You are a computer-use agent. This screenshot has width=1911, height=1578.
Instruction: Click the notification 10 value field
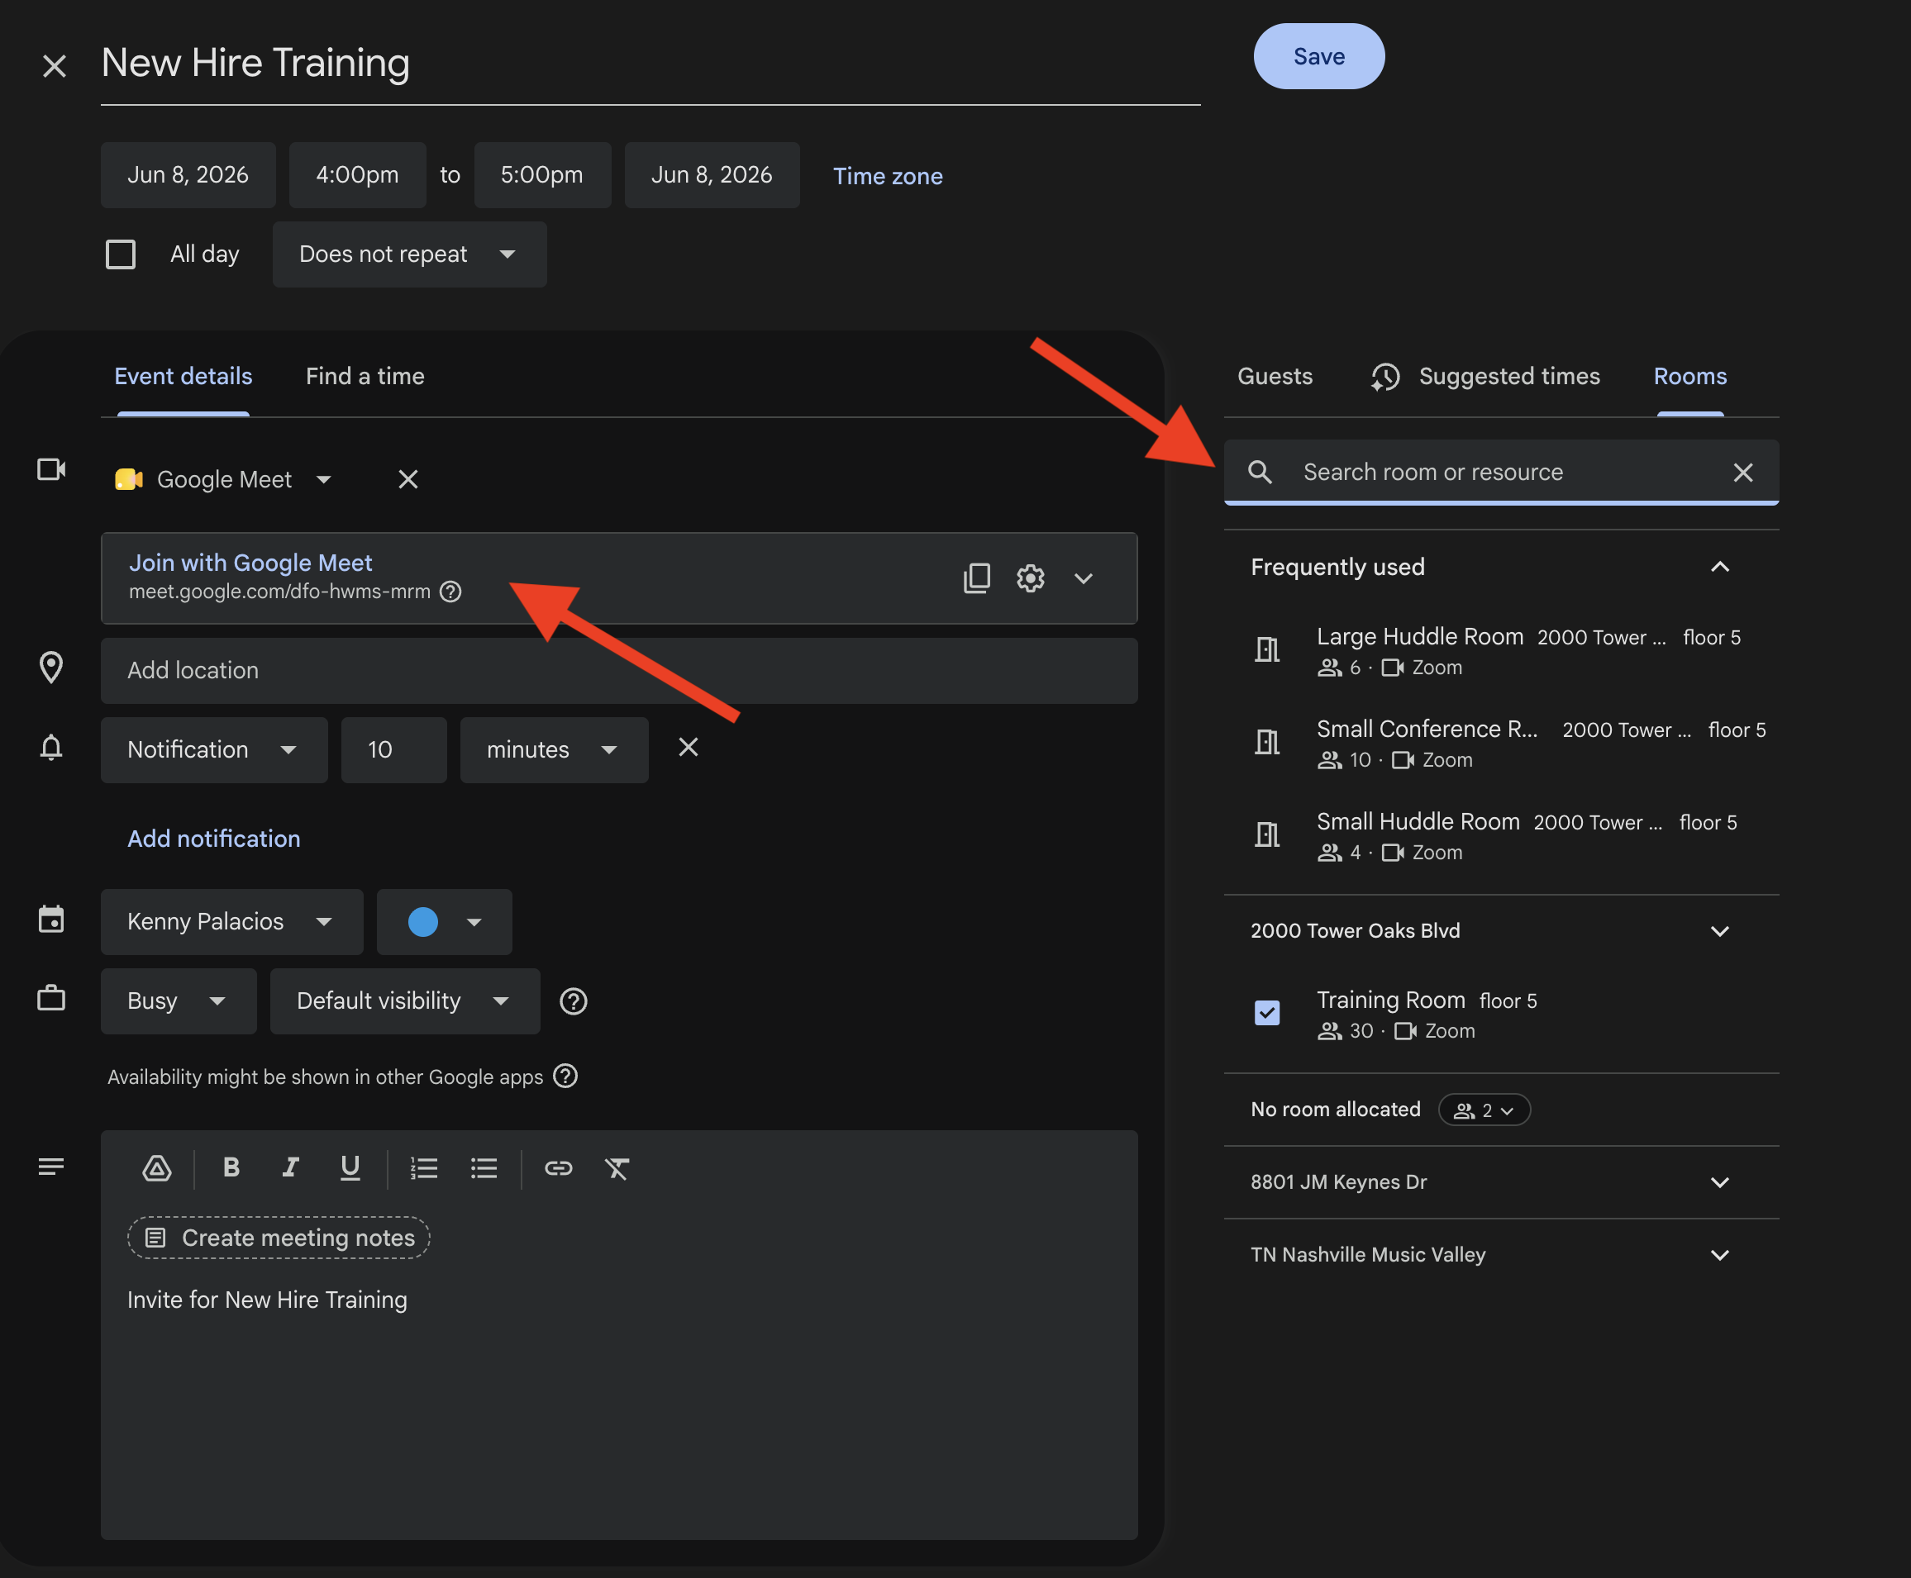point(393,750)
